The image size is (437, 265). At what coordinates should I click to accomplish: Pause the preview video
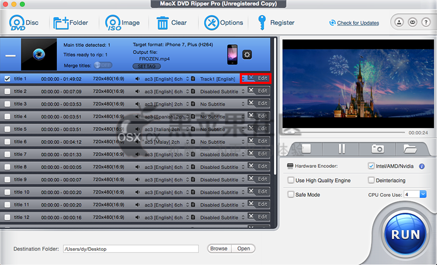pyautogui.click(x=341, y=148)
